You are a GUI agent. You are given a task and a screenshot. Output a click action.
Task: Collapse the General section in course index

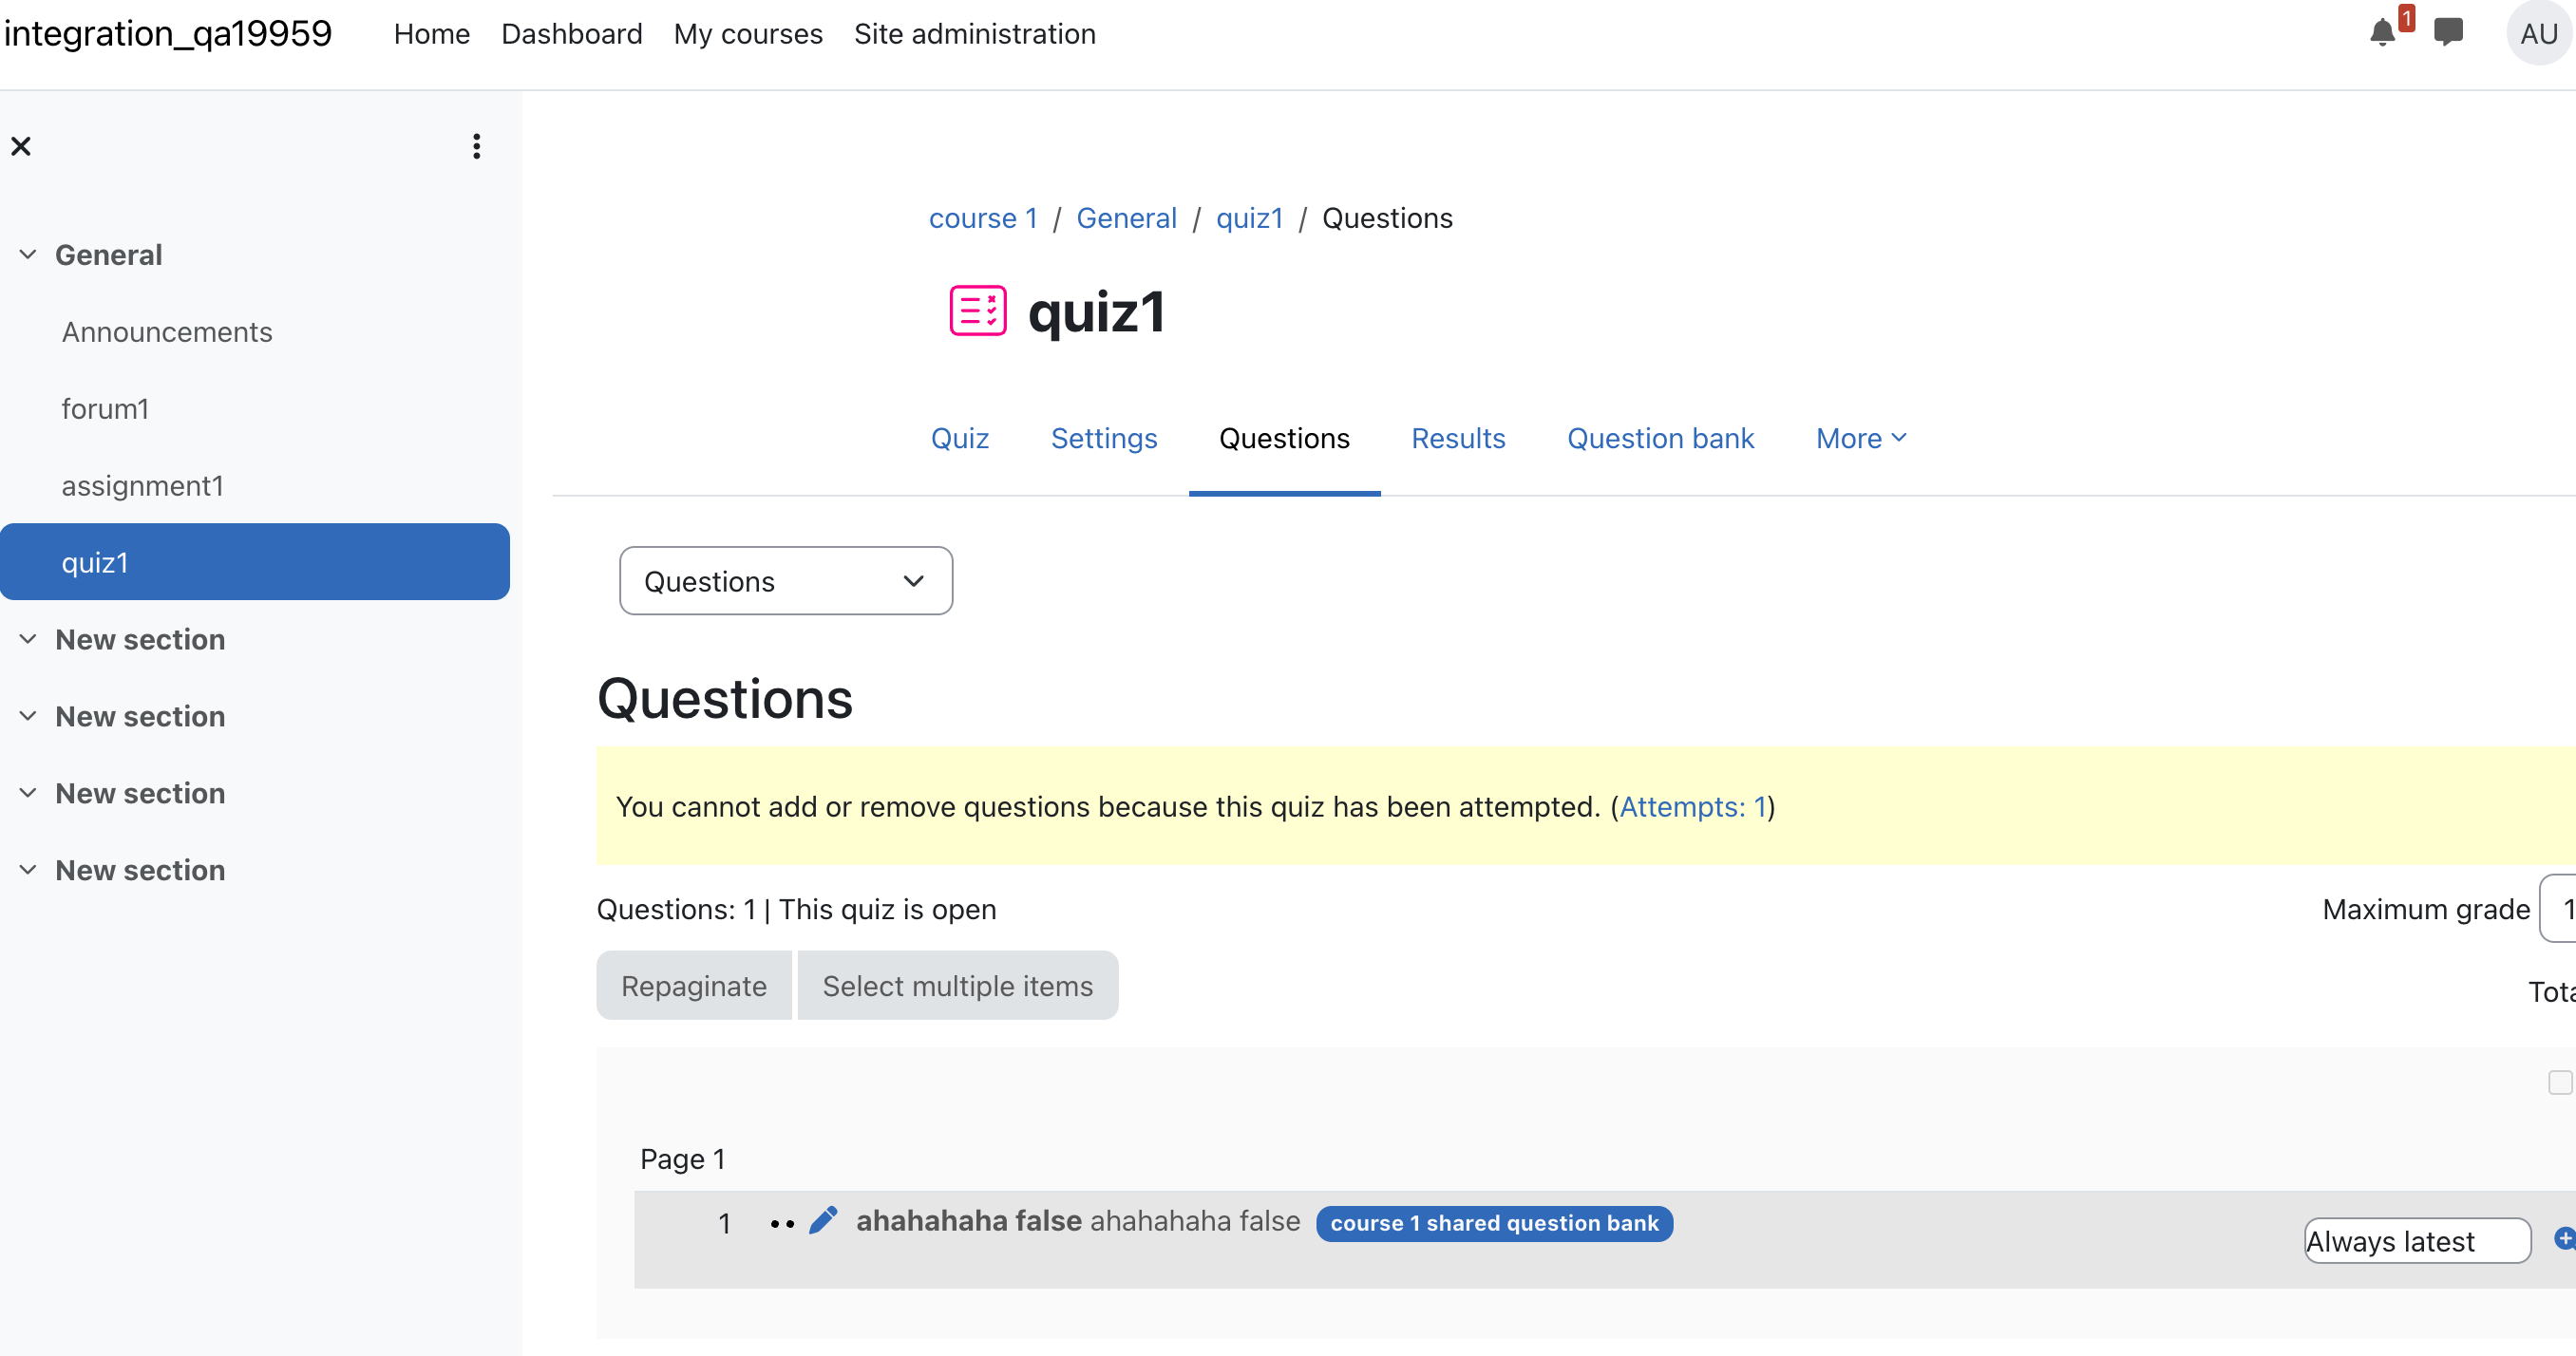click(x=28, y=255)
